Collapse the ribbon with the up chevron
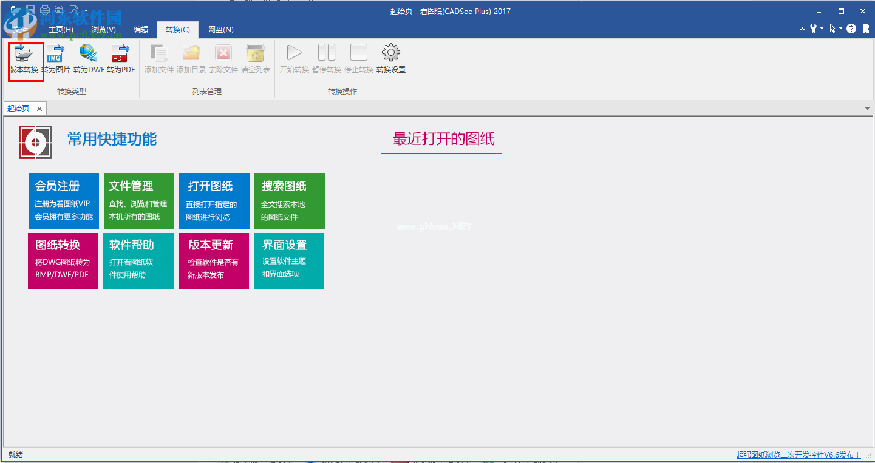Image resolution: width=875 pixels, height=463 pixels. (802, 29)
